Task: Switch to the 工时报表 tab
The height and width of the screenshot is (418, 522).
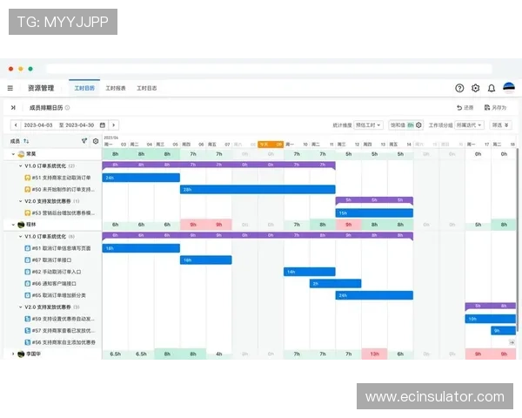Action: pos(116,88)
